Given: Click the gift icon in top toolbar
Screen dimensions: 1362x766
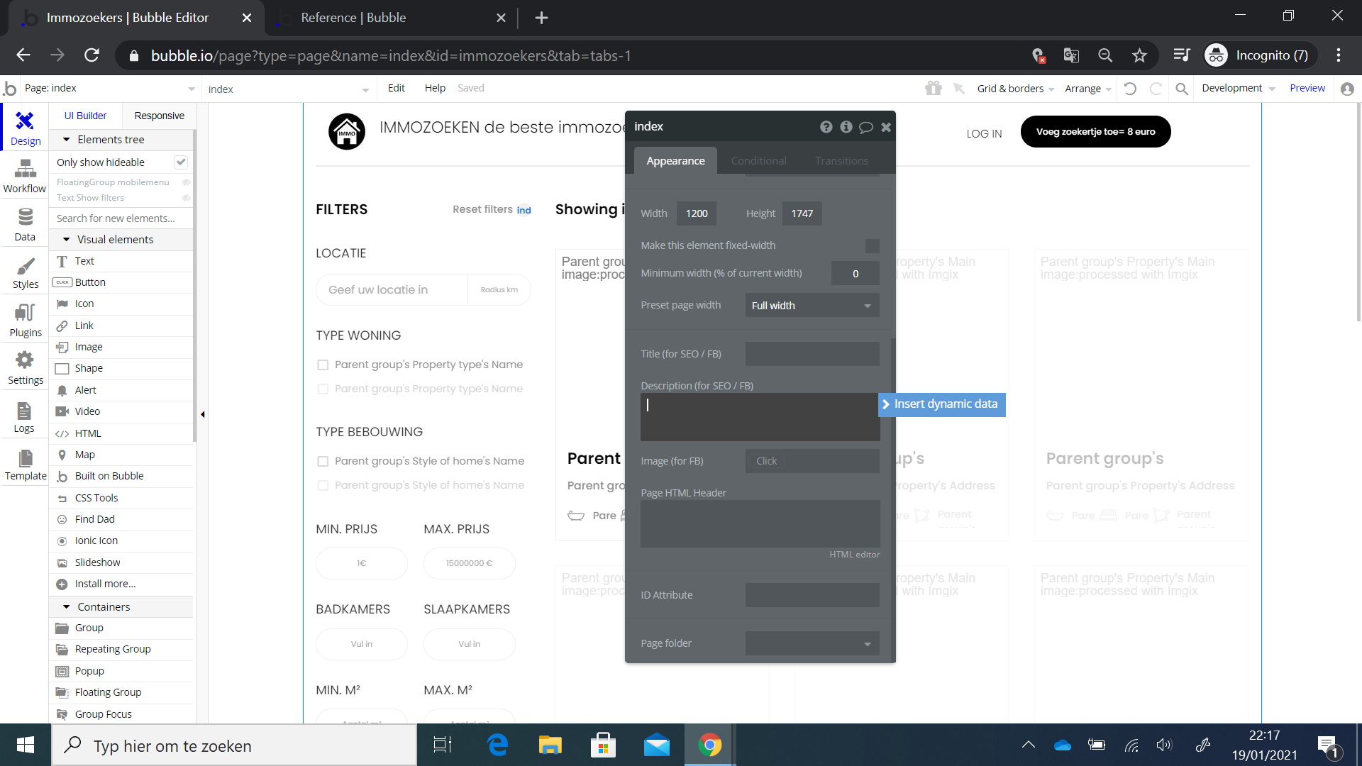Looking at the screenshot, I should pyautogui.click(x=933, y=88).
